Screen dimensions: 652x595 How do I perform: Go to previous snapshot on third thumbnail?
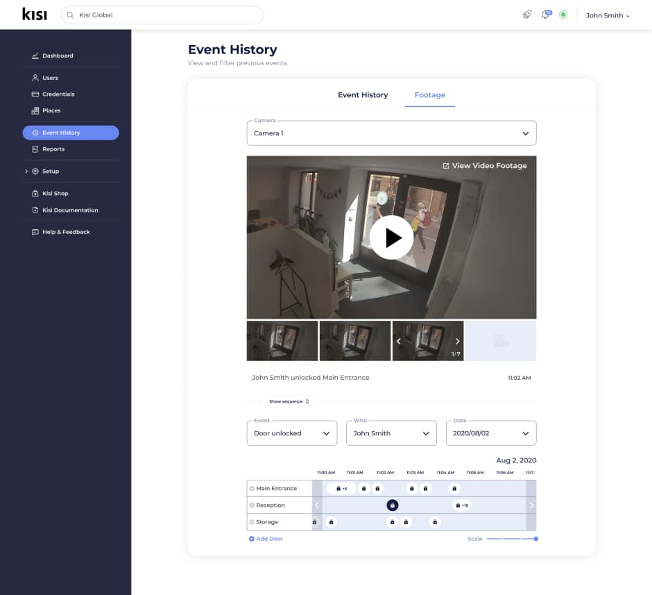pyautogui.click(x=398, y=341)
